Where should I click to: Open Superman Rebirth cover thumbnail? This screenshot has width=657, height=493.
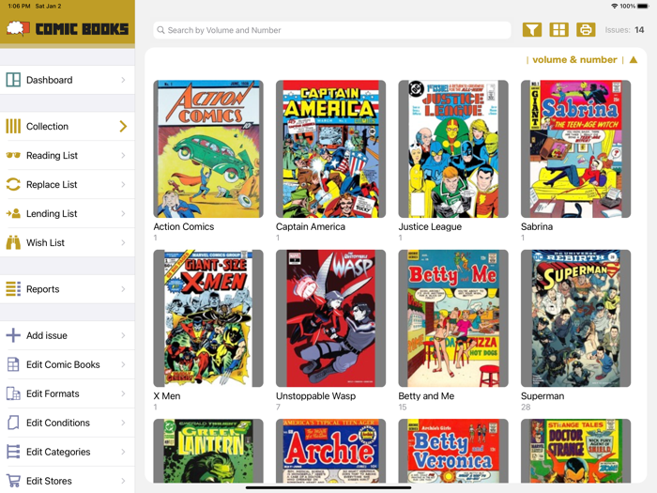(x=575, y=318)
